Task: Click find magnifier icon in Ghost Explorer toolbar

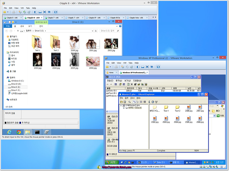Action: click(129, 102)
